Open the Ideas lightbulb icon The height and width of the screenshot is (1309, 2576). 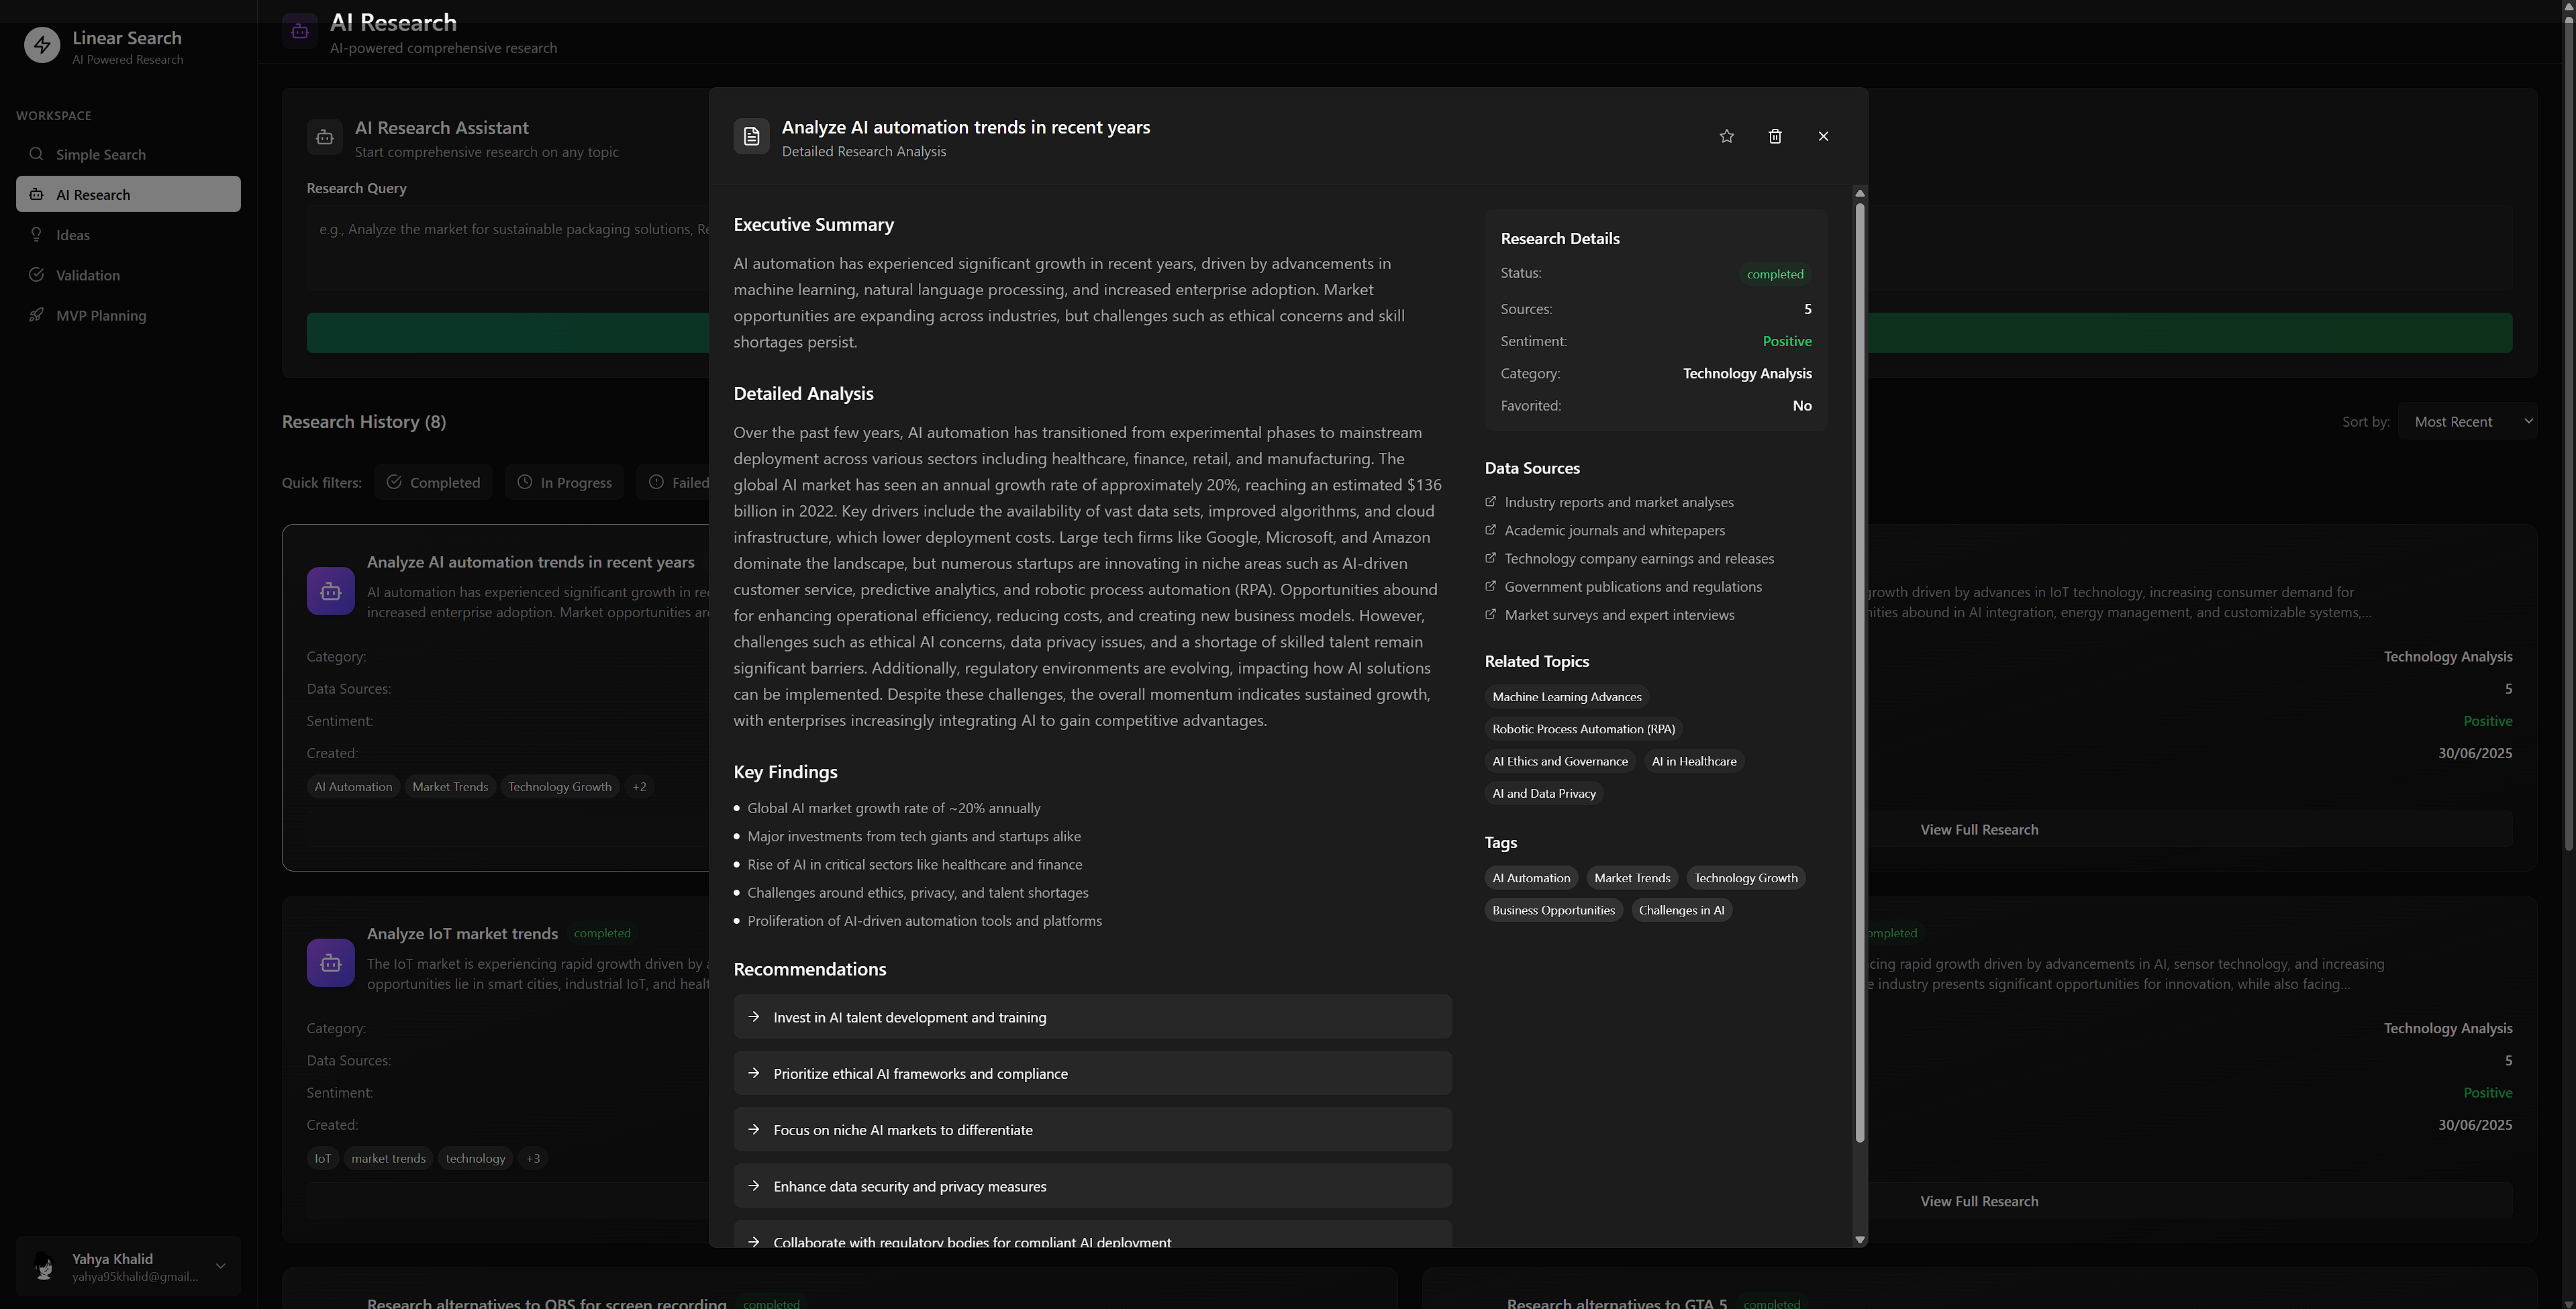(x=36, y=235)
